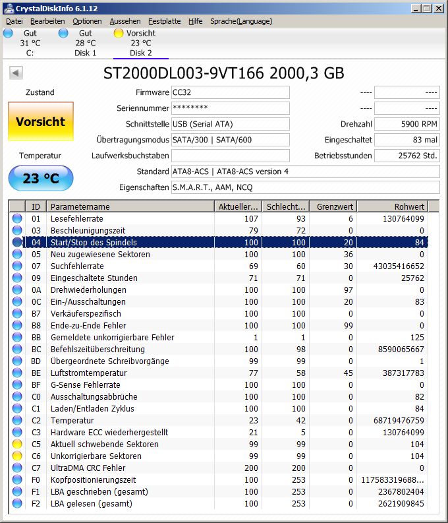This screenshot has height=523, width=448.
Task: Click the ST2000DL003-9VT166 2000,3 GB model title
Action: point(223,73)
